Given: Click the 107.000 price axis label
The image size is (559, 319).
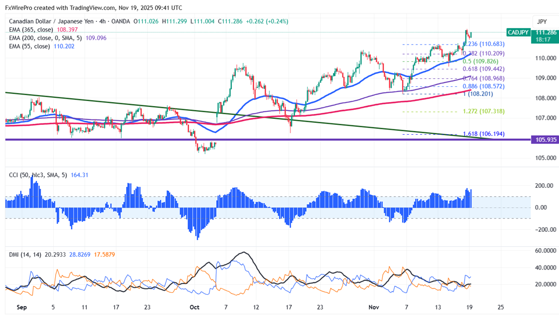Looking at the screenshot, I should [x=546, y=118].
